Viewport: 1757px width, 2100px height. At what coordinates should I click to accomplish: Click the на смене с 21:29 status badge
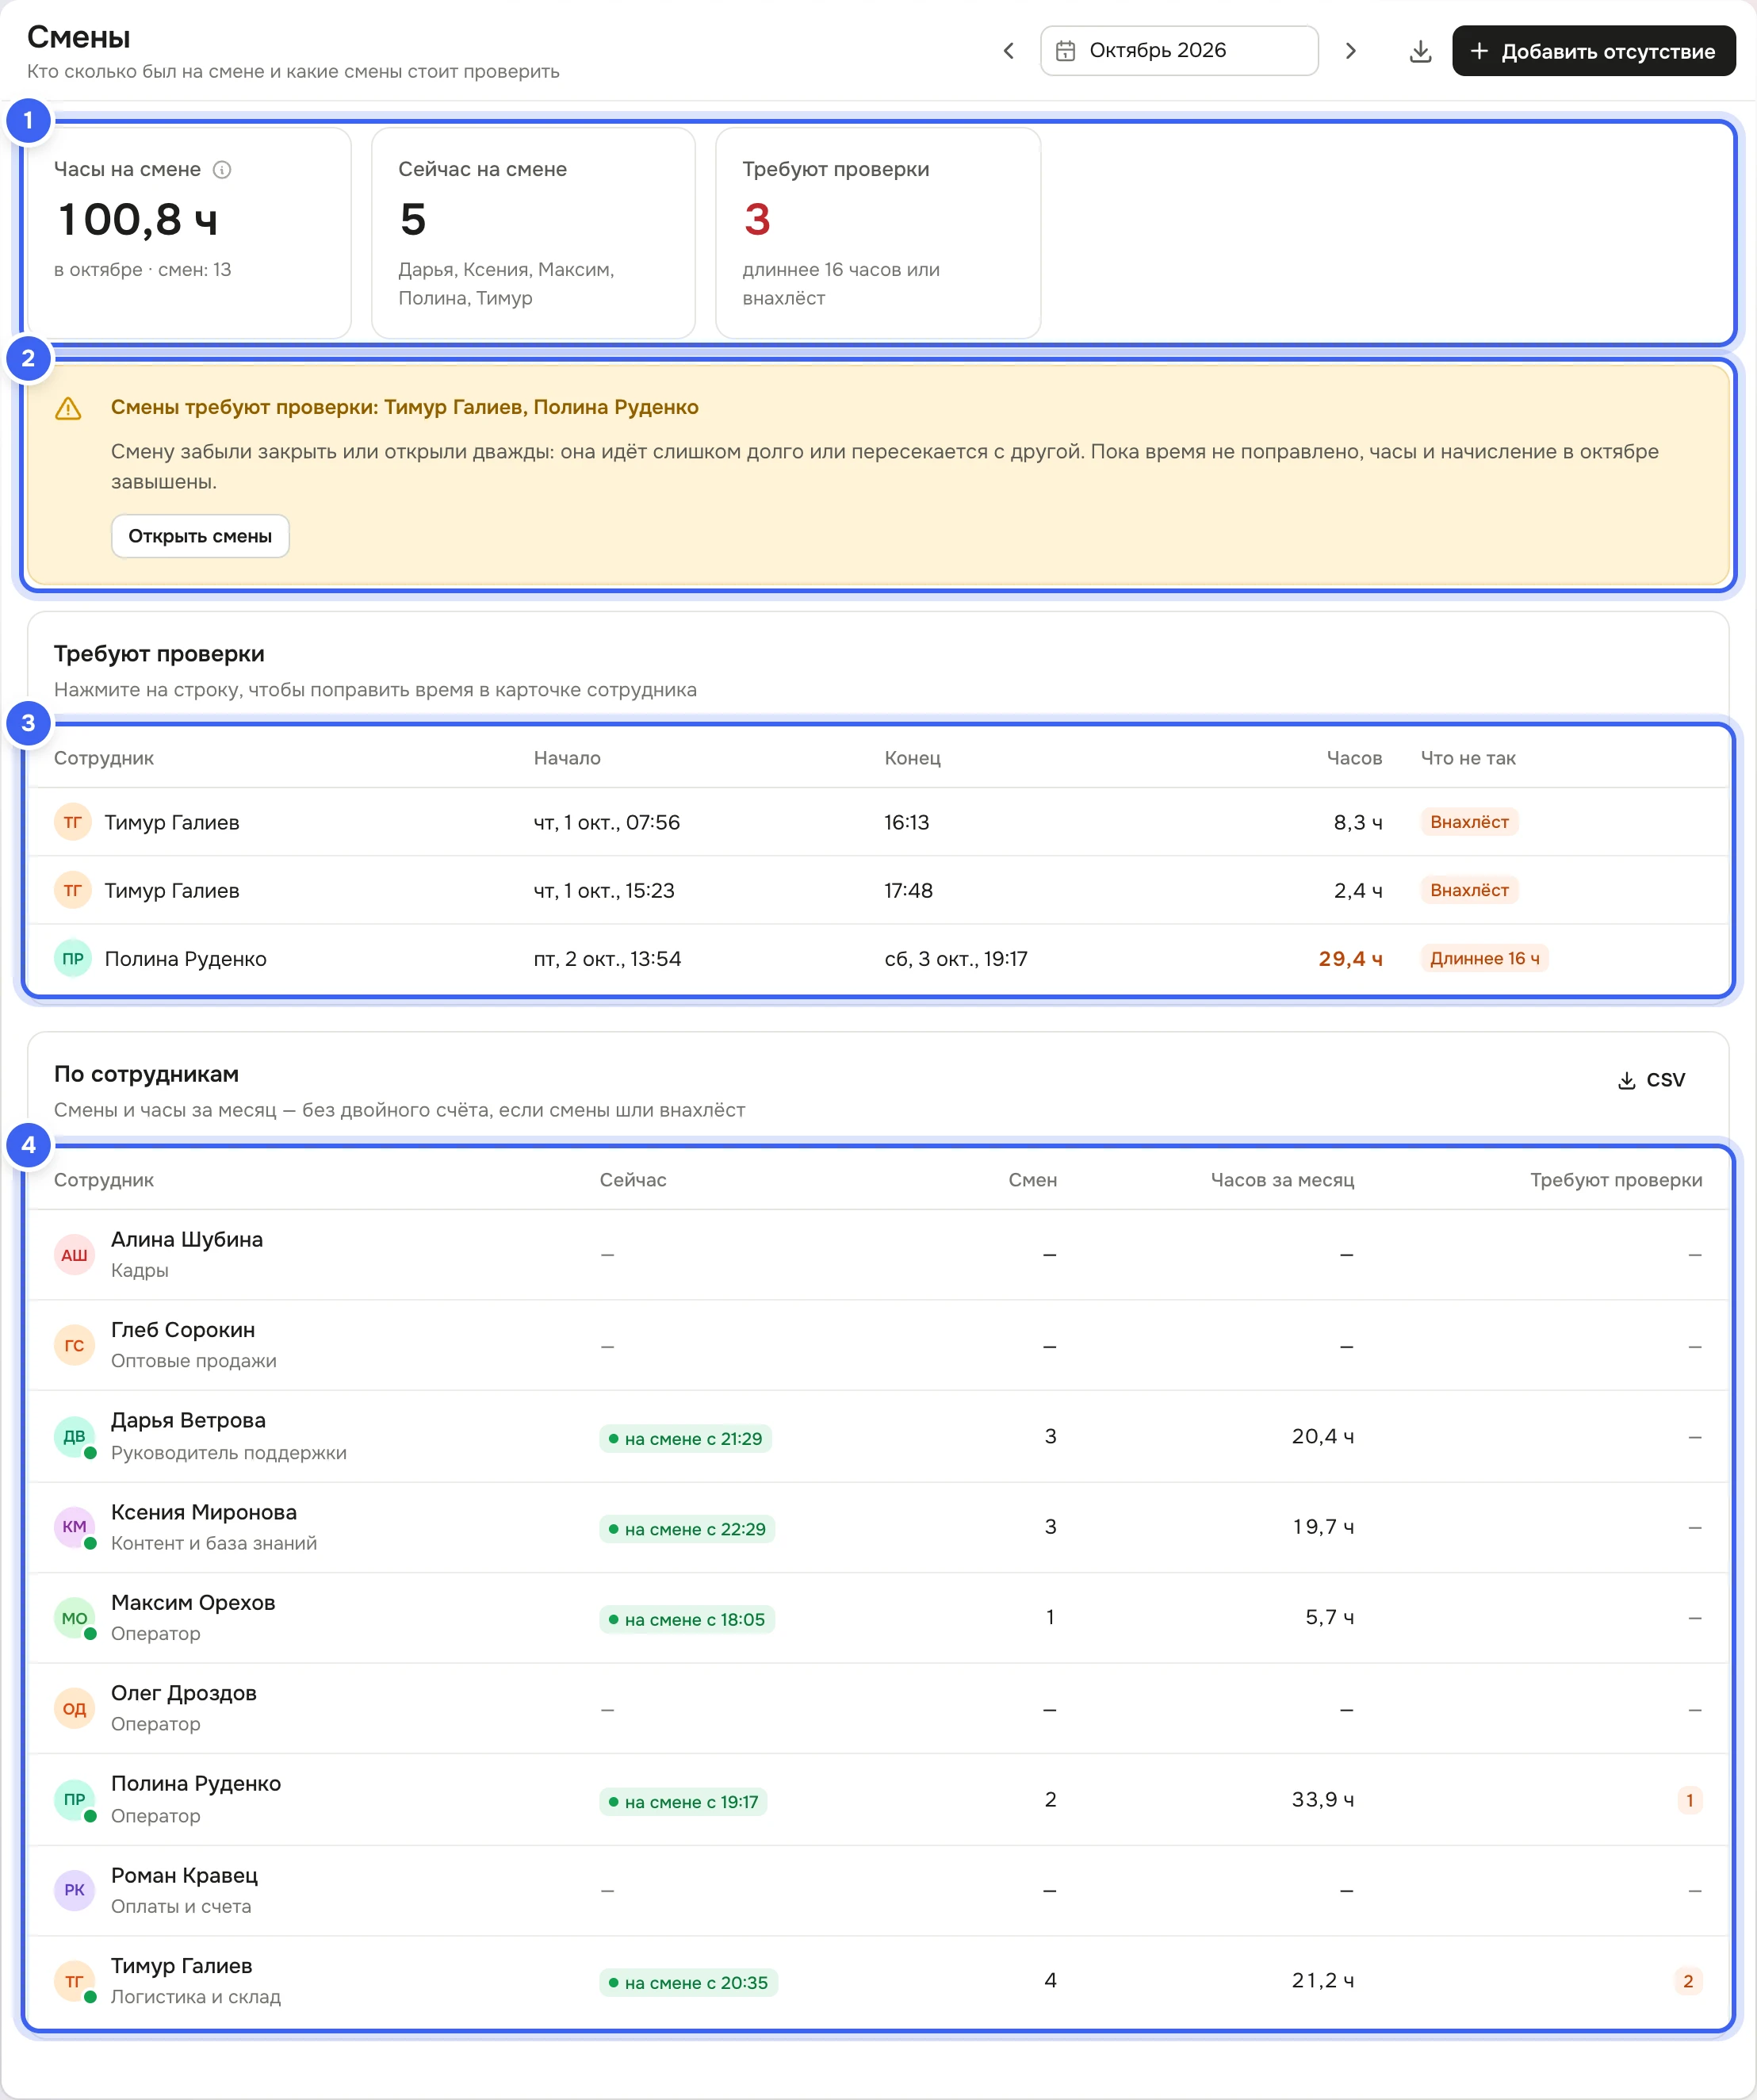tap(685, 1439)
